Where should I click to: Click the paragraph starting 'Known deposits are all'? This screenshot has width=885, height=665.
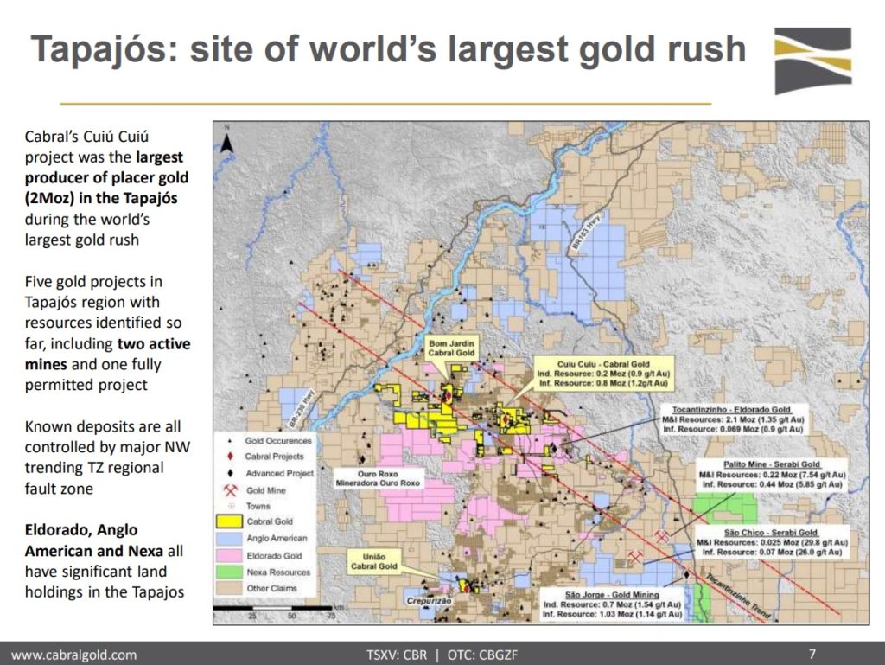[107, 457]
